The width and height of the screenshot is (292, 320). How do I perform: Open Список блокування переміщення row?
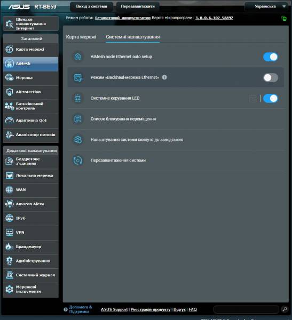pos(176,119)
